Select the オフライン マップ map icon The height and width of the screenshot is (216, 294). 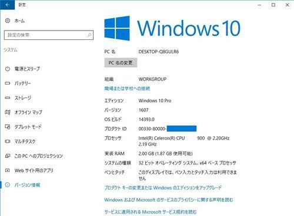point(8,112)
